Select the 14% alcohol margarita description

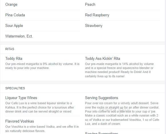pos(119,70)
